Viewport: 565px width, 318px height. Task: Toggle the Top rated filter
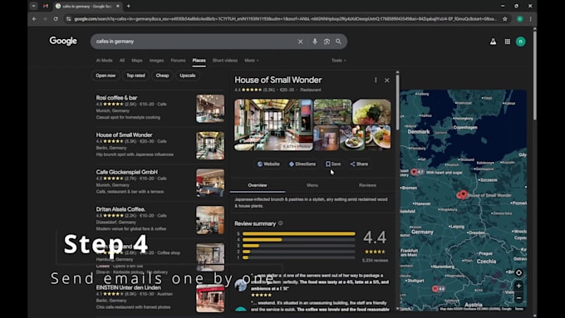coord(135,76)
